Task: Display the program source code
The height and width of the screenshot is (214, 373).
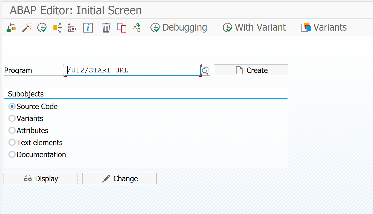Action: [41, 178]
